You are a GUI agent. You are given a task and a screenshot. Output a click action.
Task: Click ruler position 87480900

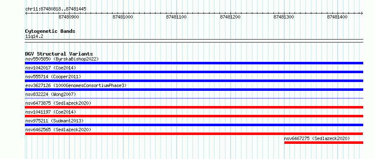[x=69, y=17]
